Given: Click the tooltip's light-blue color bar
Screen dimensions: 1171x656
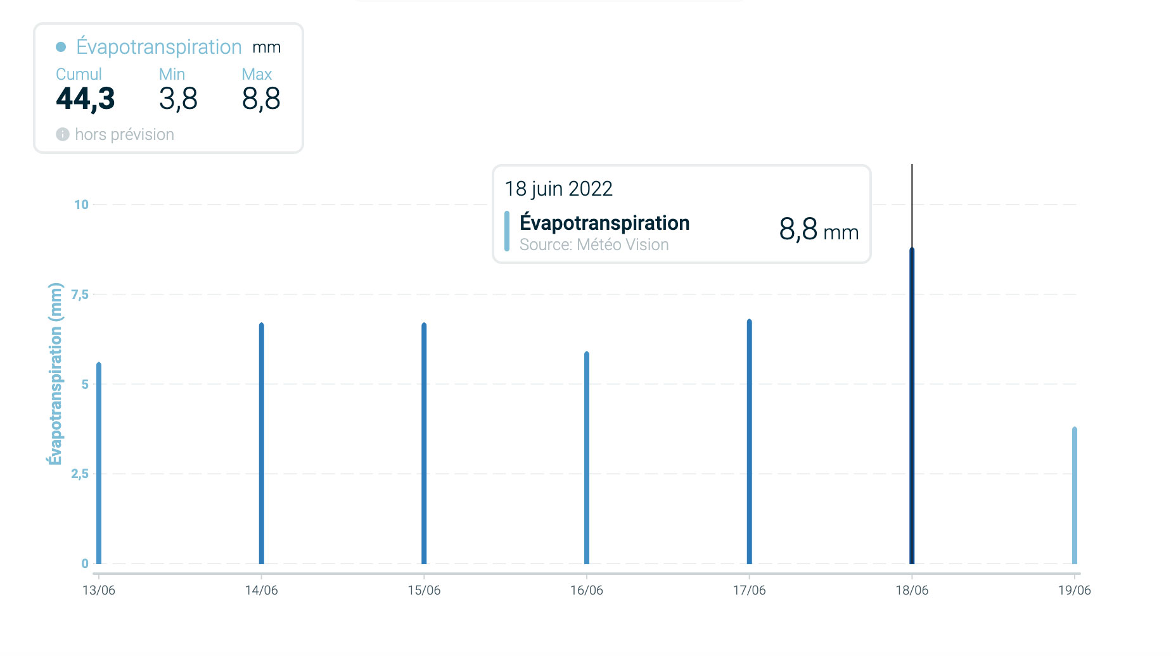Looking at the screenshot, I should tap(507, 231).
